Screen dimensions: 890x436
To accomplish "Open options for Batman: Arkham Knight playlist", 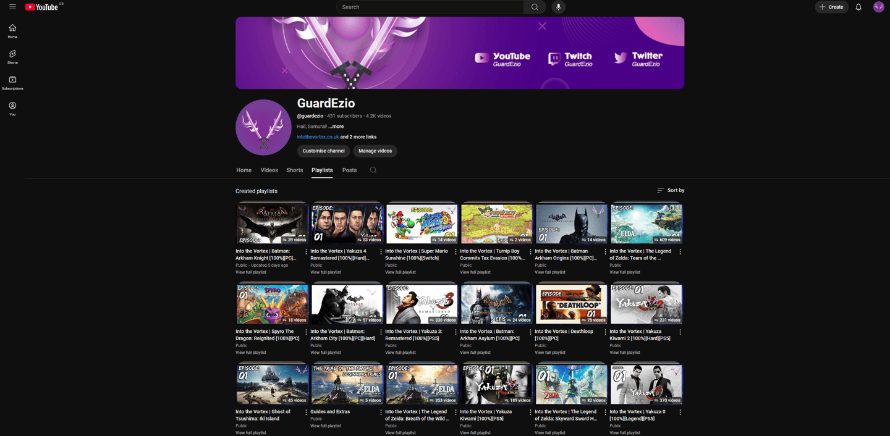I will tap(306, 251).
